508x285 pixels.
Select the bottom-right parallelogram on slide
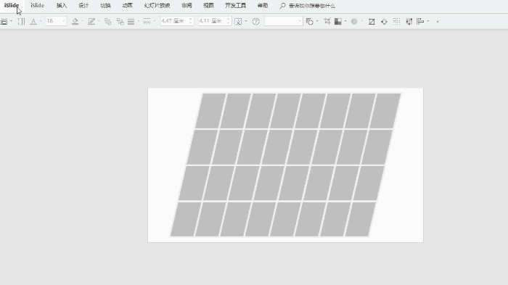pyautogui.click(x=360, y=219)
